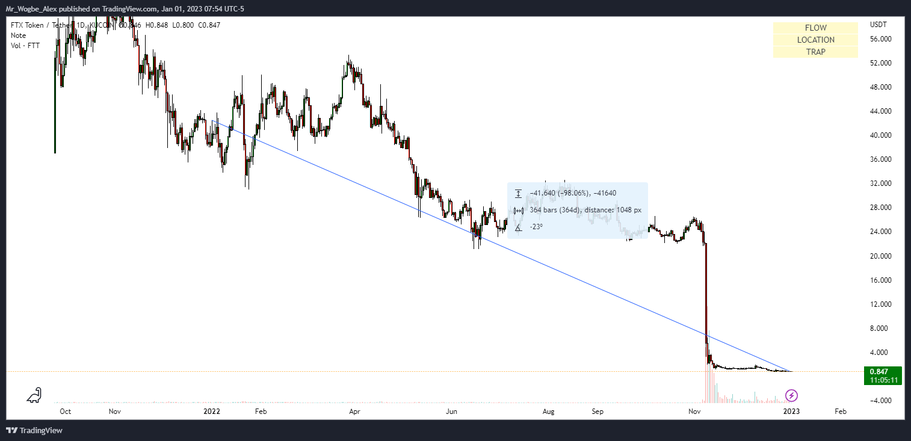Click the L0.800 low value in legend
This screenshot has height=441, width=911.
point(183,25)
